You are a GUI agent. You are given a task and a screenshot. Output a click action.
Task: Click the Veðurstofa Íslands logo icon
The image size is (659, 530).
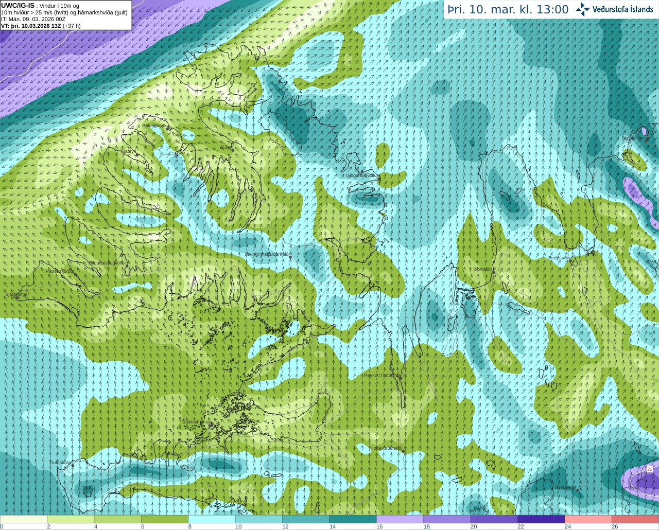pyautogui.click(x=583, y=9)
